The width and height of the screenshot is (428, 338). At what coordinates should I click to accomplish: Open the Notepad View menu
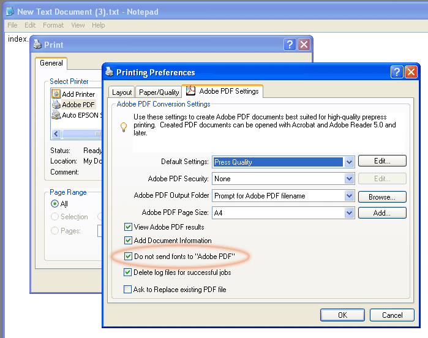click(78, 25)
